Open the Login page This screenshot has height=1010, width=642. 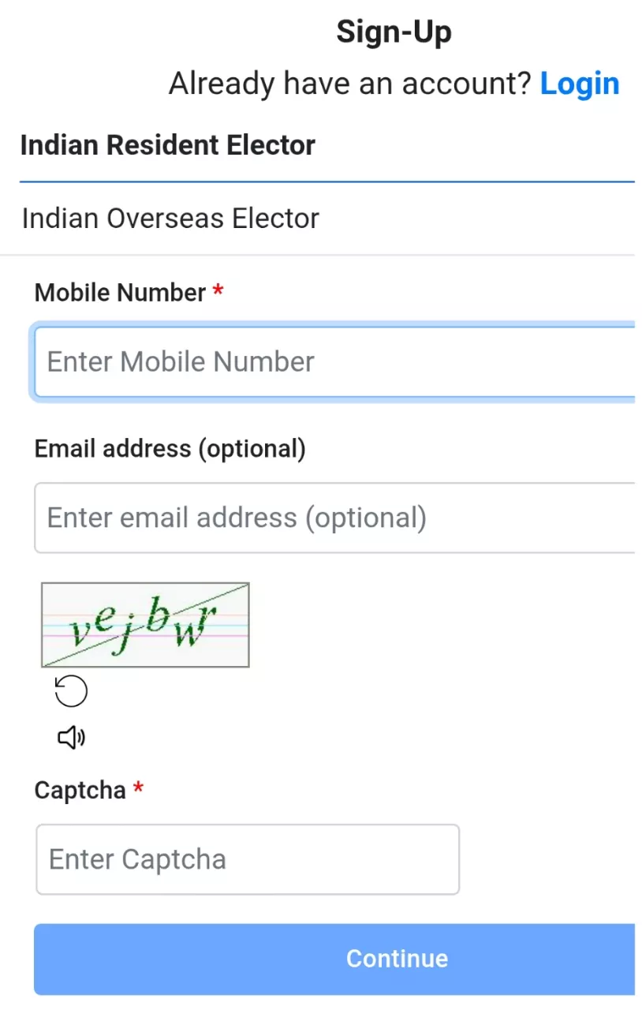(580, 84)
